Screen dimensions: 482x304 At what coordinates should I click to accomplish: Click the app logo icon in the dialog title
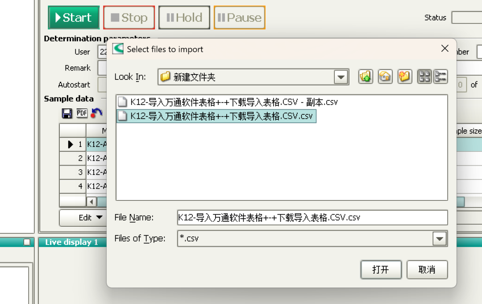(118, 49)
